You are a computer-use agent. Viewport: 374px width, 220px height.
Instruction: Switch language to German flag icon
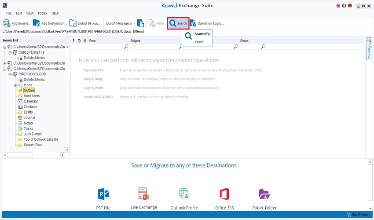(x=350, y=6)
